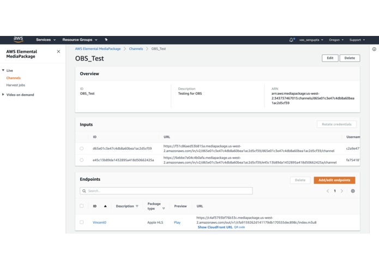The height and width of the screenshot is (269, 379).
Task: Click the AWS logo home icon
Action: (19, 39)
